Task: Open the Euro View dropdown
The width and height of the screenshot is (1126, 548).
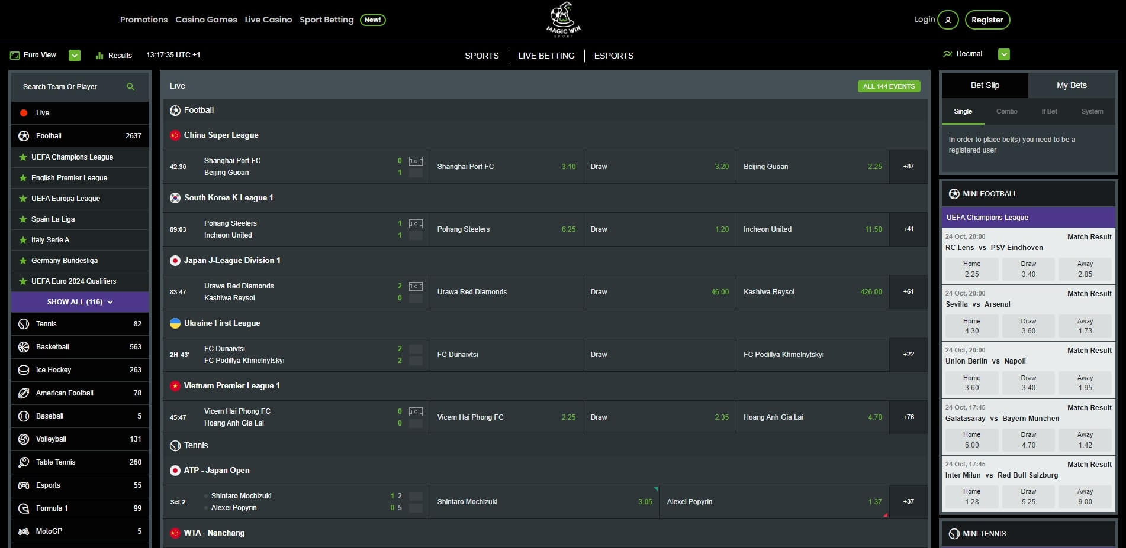Action: click(x=75, y=55)
